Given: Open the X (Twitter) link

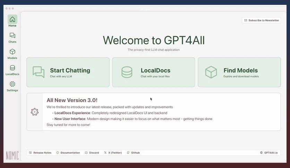Looking at the screenshot, I should click(x=113, y=153).
